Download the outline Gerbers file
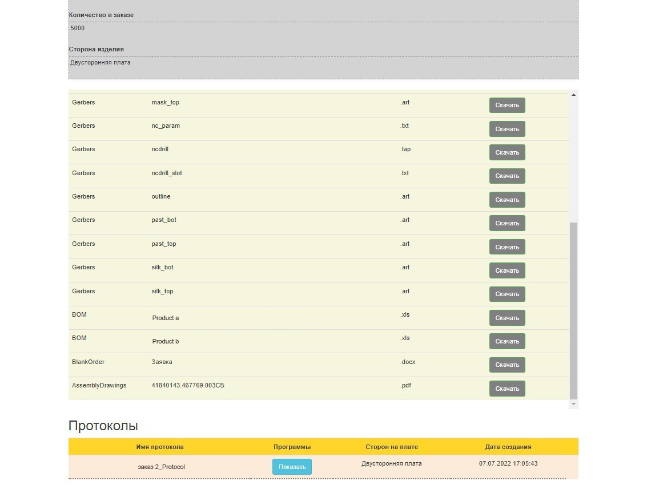This screenshot has width=647, height=485. coord(507,200)
